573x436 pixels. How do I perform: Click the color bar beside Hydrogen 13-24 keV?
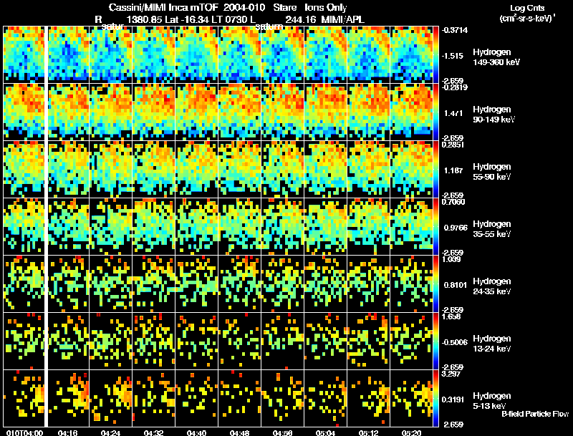pyautogui.click(x=435, y=341)
